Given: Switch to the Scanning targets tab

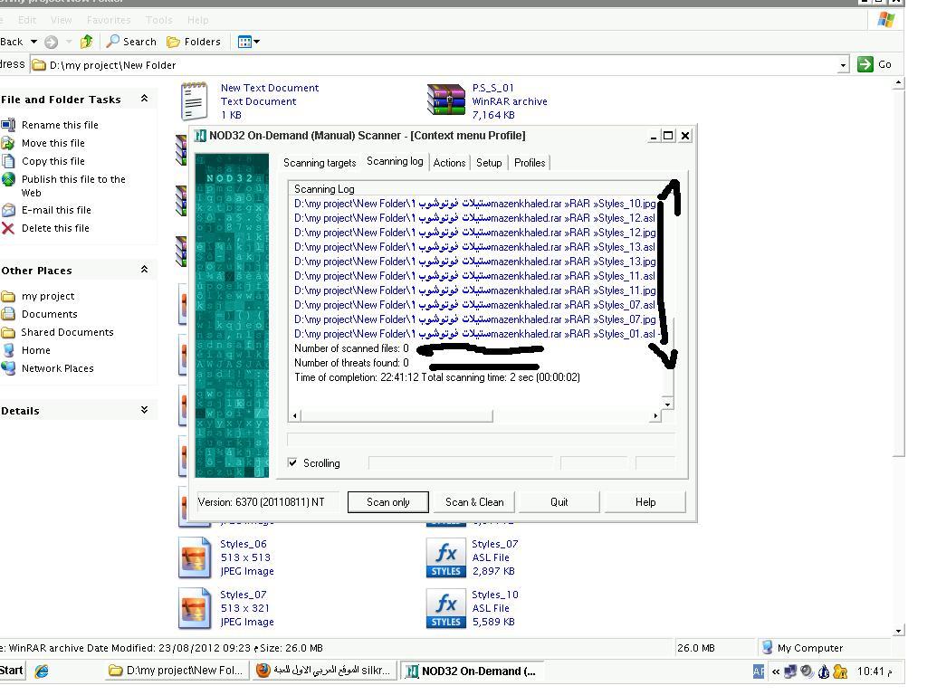Looking at the screenshot, I should [x=320, y=163].
